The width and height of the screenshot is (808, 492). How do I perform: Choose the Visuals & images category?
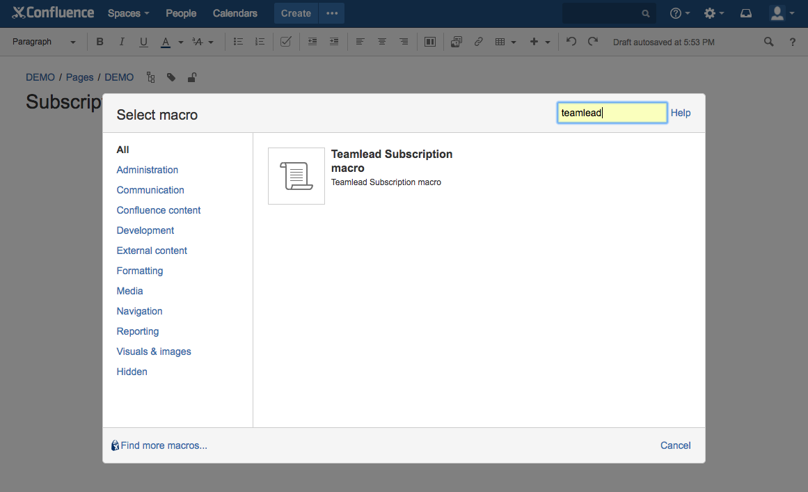point(154,351)
